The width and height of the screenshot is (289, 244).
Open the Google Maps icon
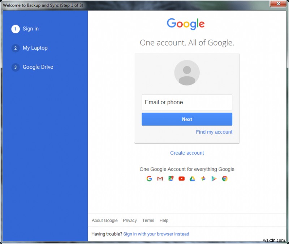(x=171, y=178)
